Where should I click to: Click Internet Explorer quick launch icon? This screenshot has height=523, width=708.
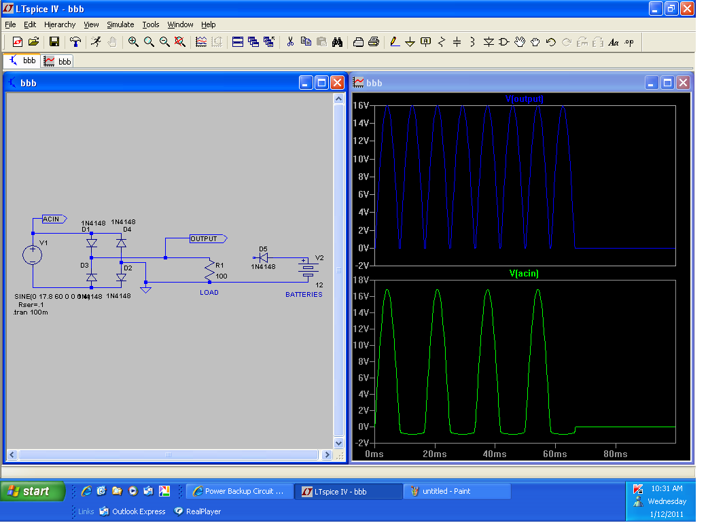click(86, 491)
